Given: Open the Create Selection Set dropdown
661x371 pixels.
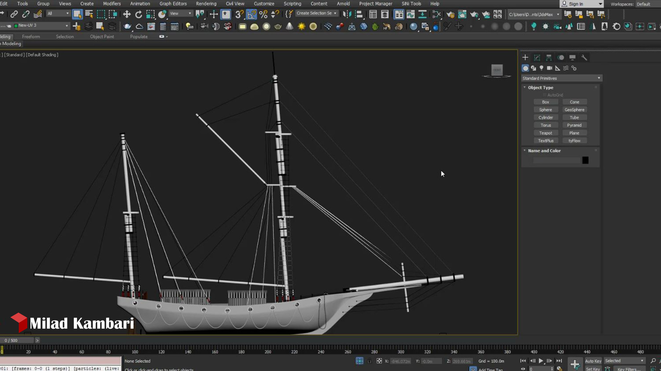Looking at the screenshot, I should [x=316, y=13].
